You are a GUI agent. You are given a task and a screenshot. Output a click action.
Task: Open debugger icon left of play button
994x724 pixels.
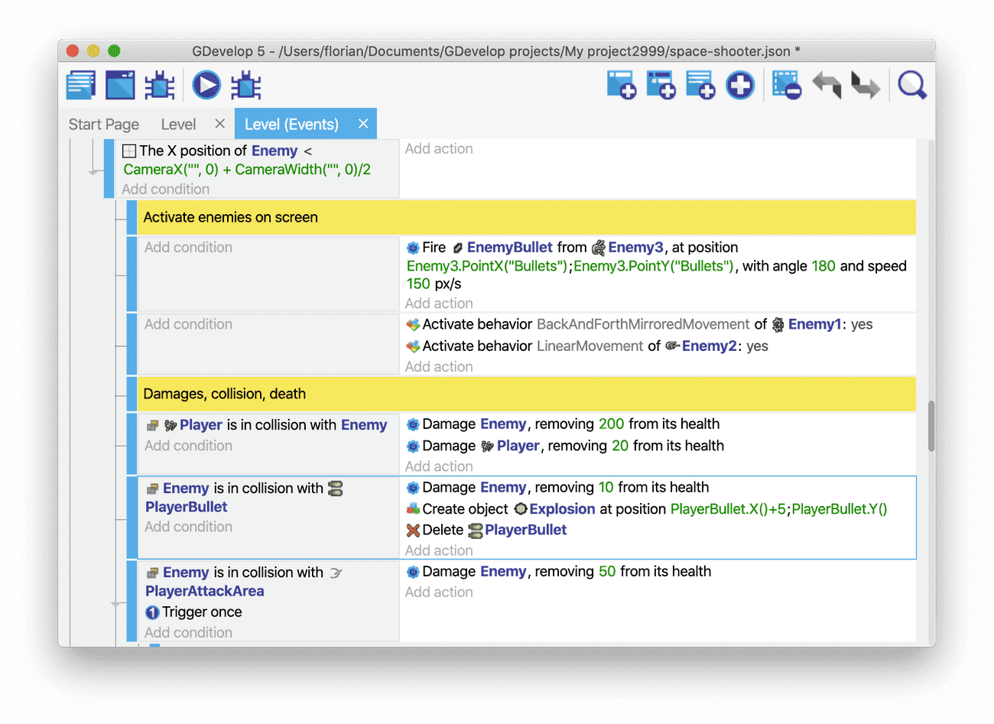(160, 85)
